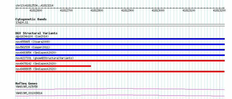The width and height of the screenshot is (232, 99).
Task: Click the red bar of nsv4227331
Action: pyautogui.click(x=120, y=61)
